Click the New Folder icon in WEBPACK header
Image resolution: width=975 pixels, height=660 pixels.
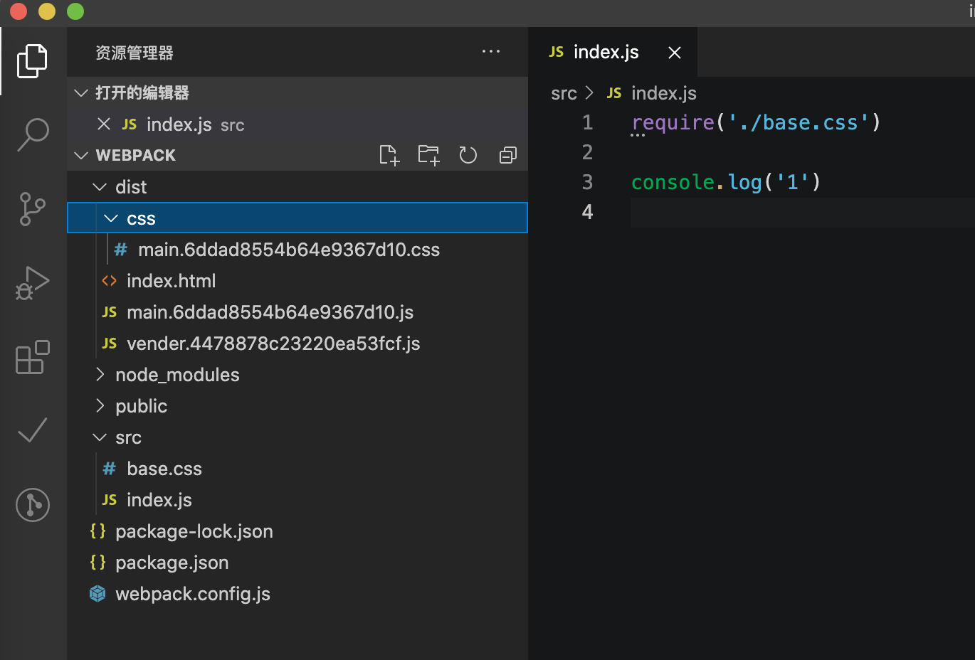point(428,155)
